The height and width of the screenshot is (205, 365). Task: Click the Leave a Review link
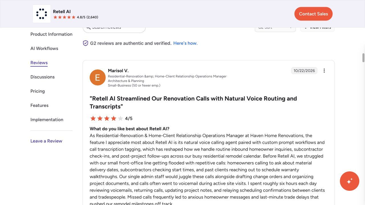46,141
